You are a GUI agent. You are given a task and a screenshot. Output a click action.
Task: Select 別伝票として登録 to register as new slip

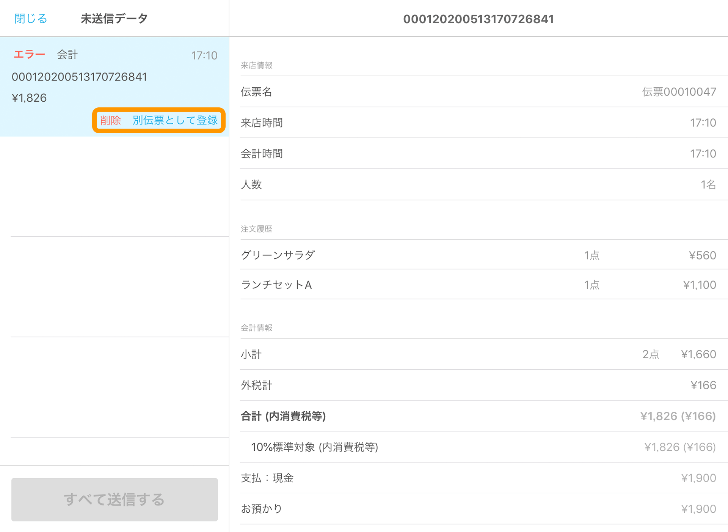point(176,120)
